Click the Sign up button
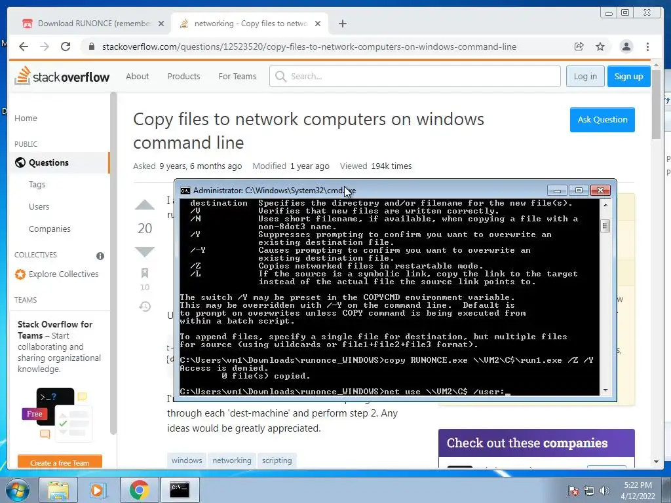This screenshot has width=671, height=503. [x=628, y=76]
